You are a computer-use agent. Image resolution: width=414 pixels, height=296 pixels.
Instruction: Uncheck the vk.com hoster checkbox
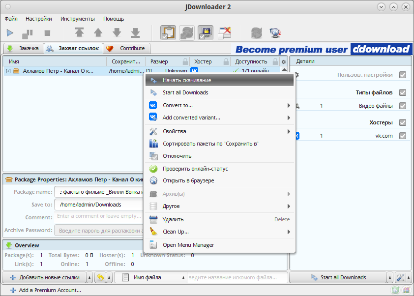coord(403,136)
